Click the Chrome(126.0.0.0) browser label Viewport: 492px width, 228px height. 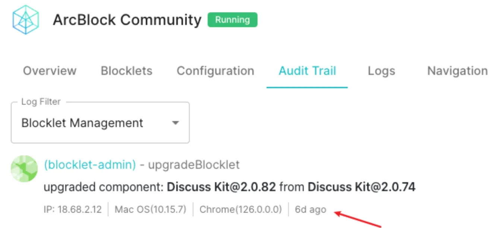tap(241, 210)
